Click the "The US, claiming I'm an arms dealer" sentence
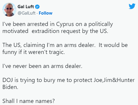This screenshot has height=105, width=138. [x=49, y=45]
